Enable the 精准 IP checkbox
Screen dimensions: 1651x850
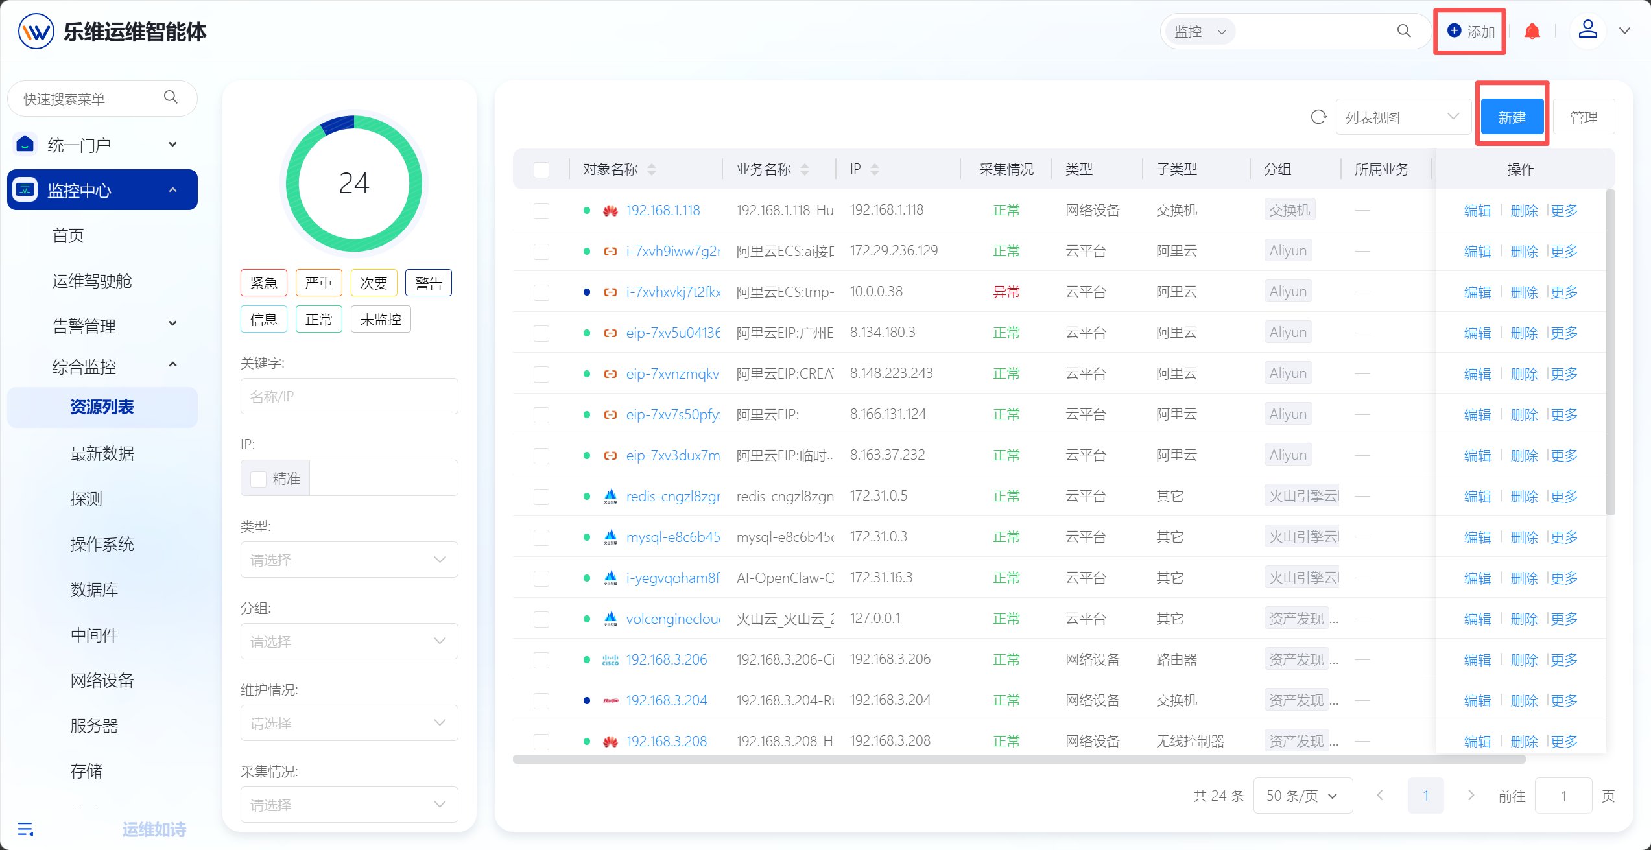(258, 478)
